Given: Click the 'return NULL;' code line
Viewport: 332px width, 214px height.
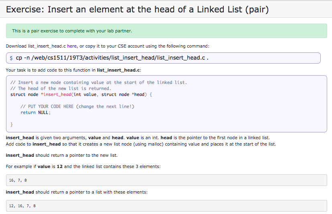Looking at the screenshot, I should coord(36,112).
